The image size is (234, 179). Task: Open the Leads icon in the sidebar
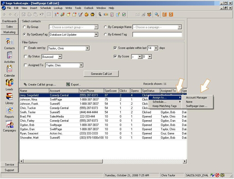(x=10, y=82)
